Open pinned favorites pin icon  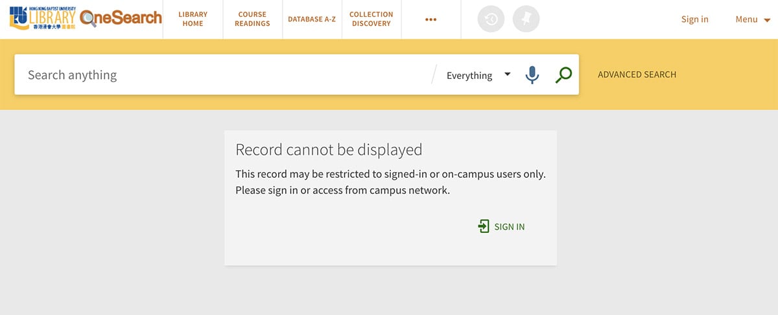click(x=526, y=19)
